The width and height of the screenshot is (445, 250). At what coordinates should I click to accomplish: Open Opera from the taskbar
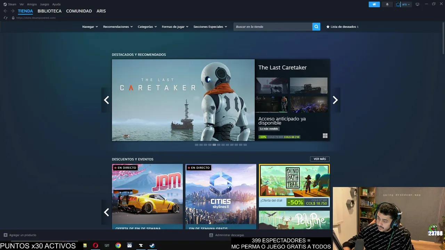[x=95, y=245]
